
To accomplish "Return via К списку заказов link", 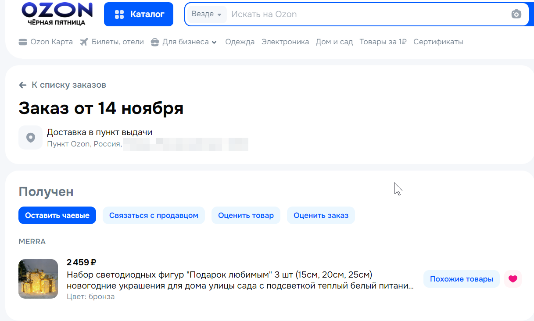I will point(62,85).
